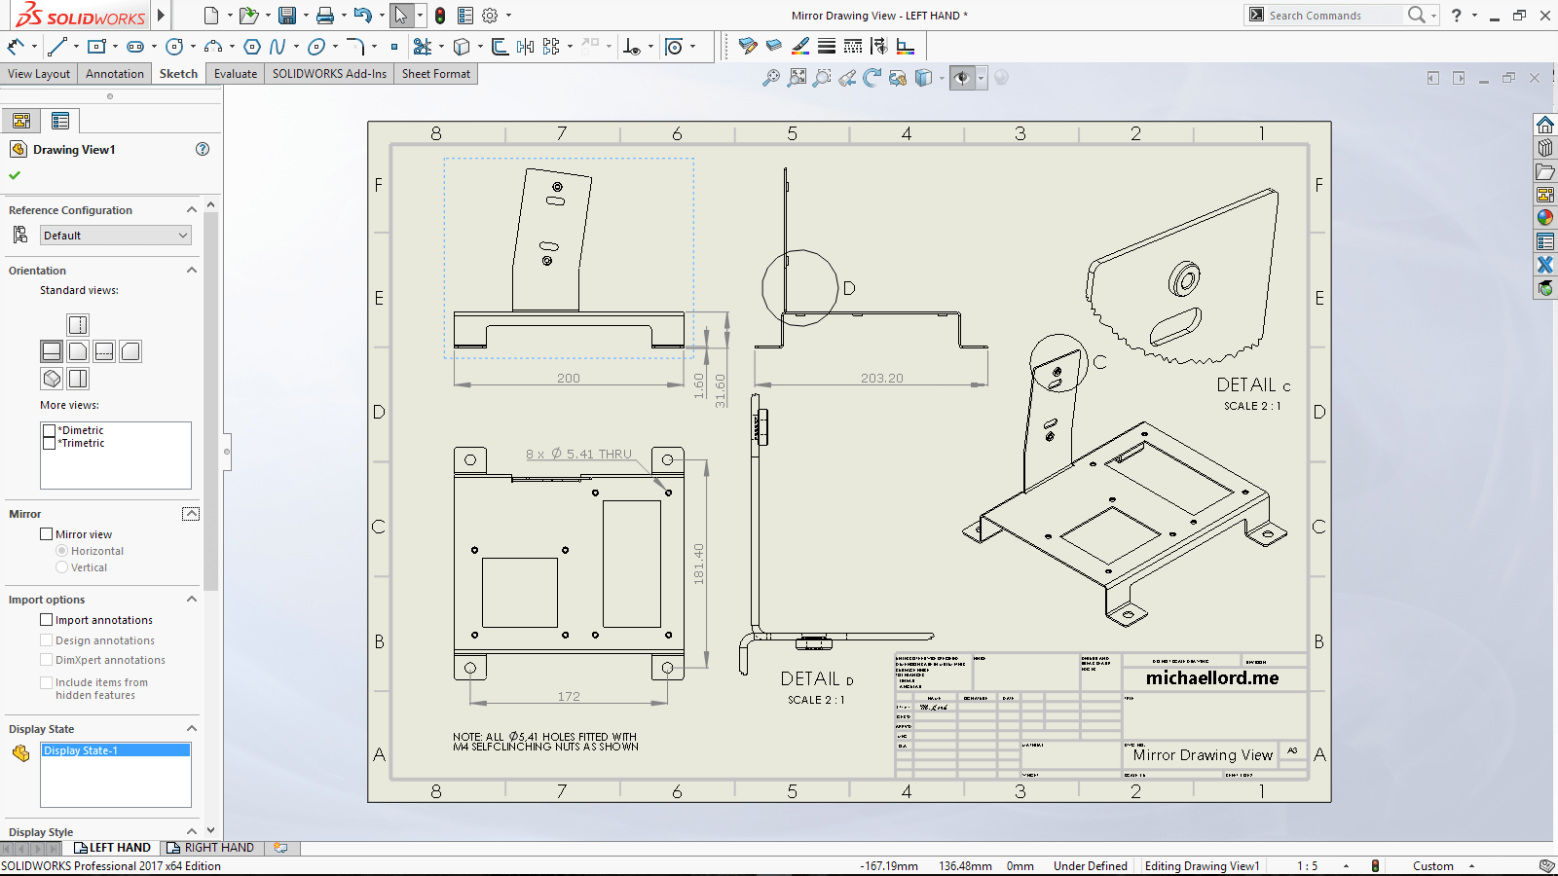1558x876 pixels.
Task: Collapse the Display State section
Action: [x=191, y=729]
